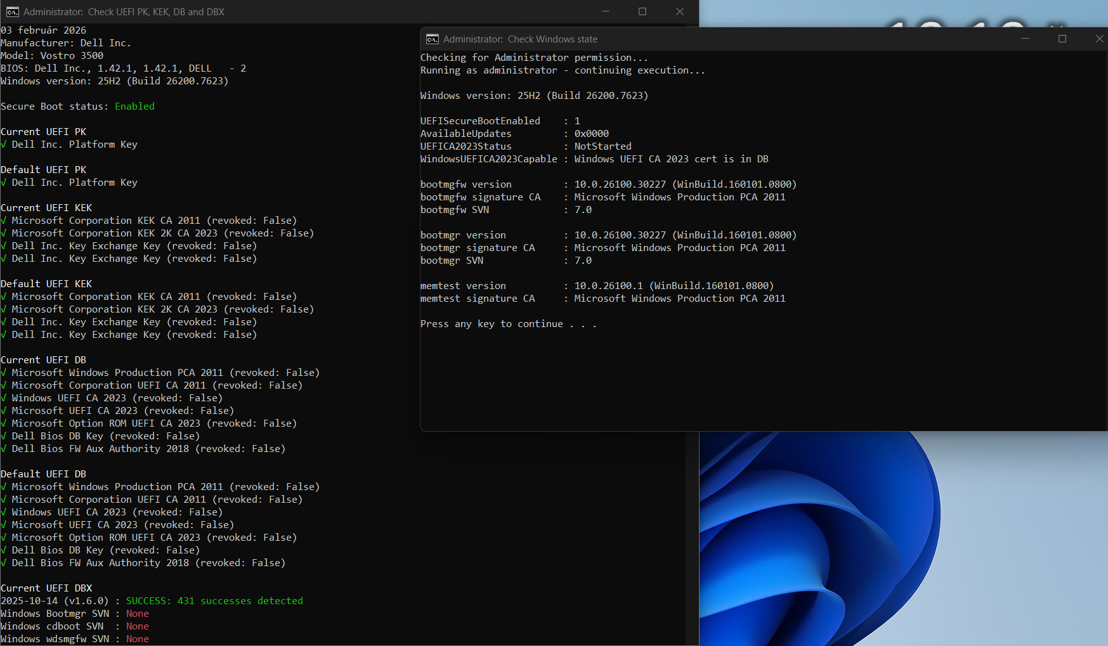This screenshot has height=646, width=1108.
Task: Click the 'Default UEFI DB' heading
Action: pos(44,474)
